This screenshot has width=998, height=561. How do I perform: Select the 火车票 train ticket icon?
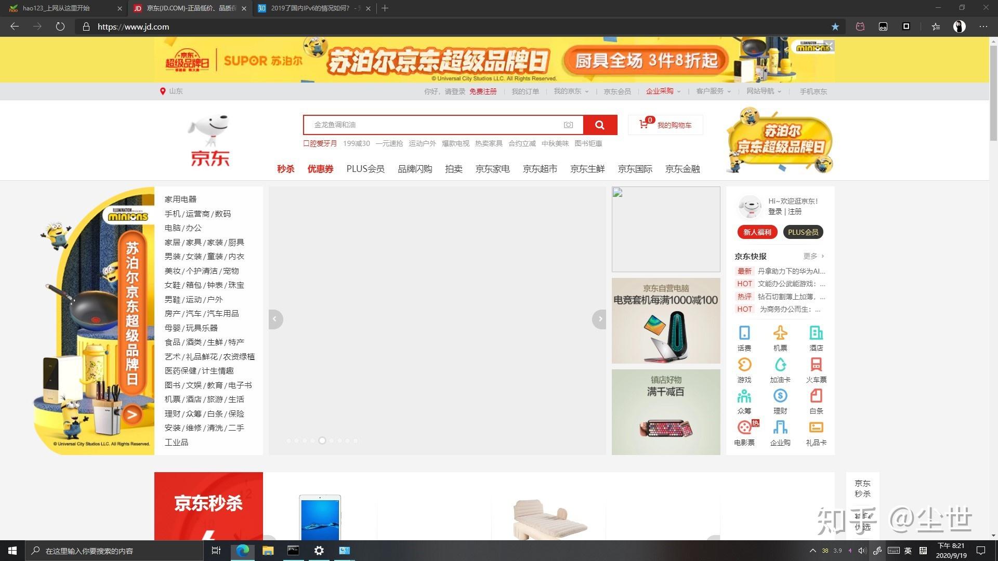point(816,365)
